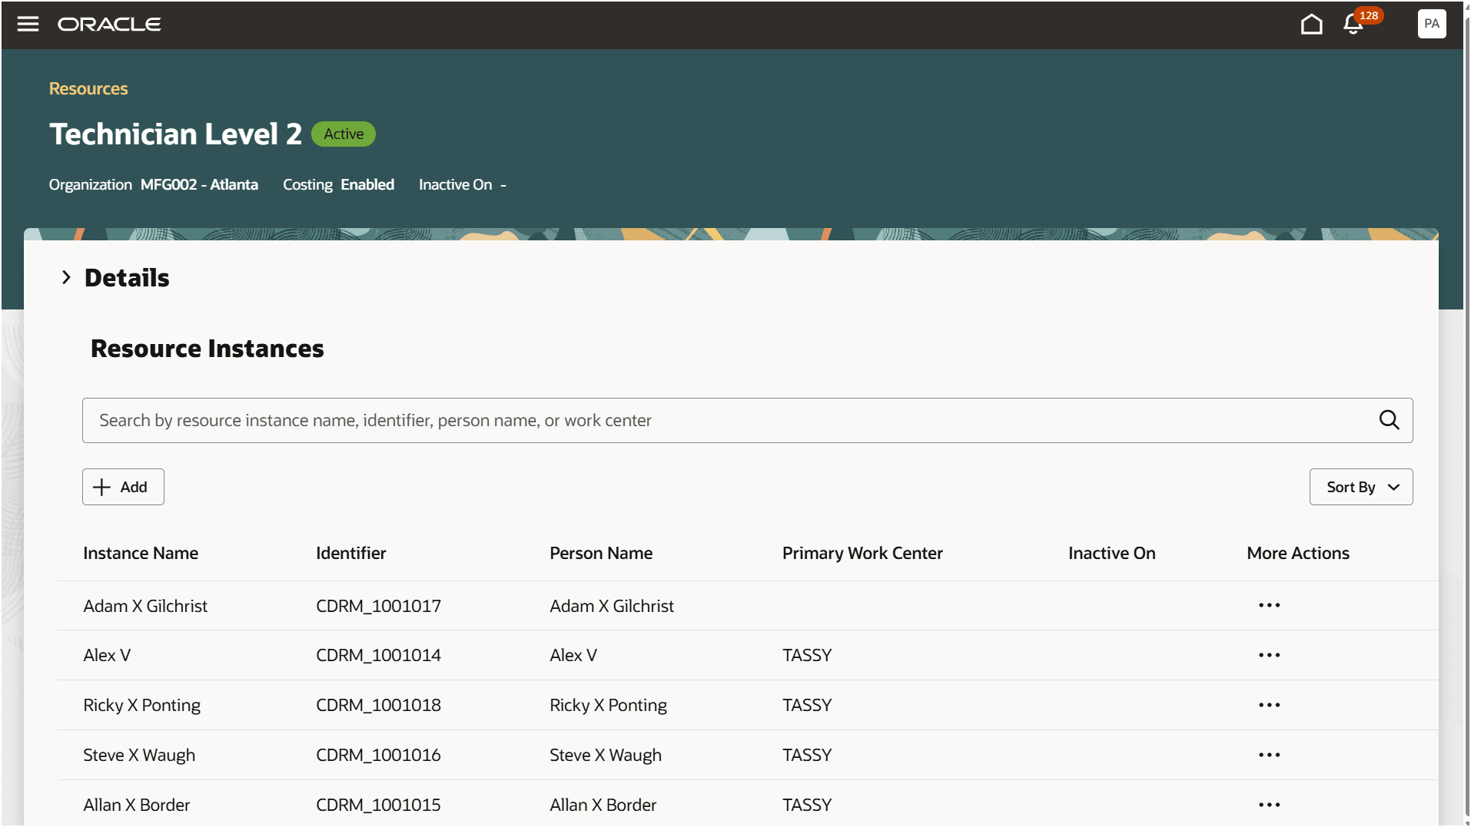Click TASSY work center in Ricky X Ponting row
This screenshot has width=1471, height=827.
[x=807, y=705]
